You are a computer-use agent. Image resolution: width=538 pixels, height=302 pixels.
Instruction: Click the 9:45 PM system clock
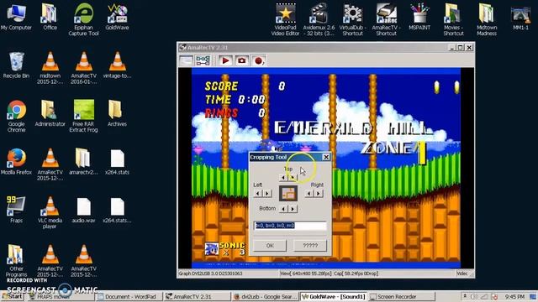click(x=514, y=296)
